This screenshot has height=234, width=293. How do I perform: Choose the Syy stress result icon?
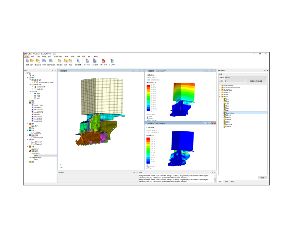point(225,101)
